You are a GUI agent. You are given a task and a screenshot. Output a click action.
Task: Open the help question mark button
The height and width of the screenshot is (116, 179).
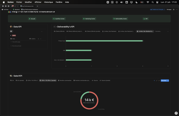[x=176, y=113]
